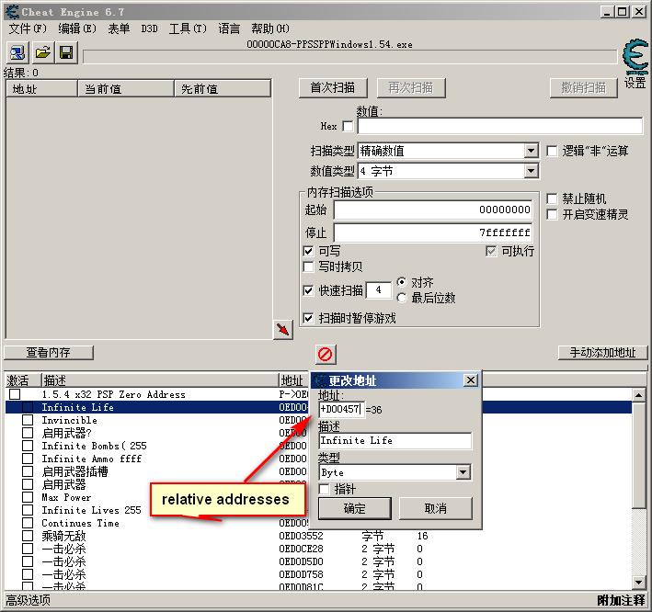Screen dimensions: 652x612
Task: Open the D3D menu
Action: click(149, 28)
